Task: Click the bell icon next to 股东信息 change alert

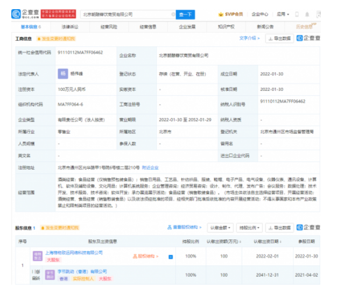Action: pyautogui.click(x=43, y=228)
